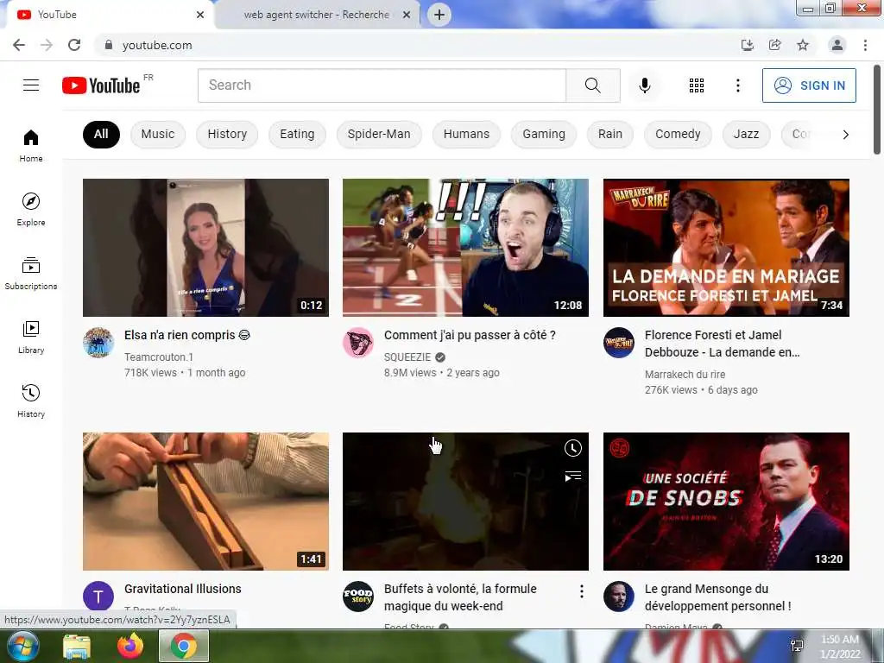Click title Buffets à volonté

point(460,597)
